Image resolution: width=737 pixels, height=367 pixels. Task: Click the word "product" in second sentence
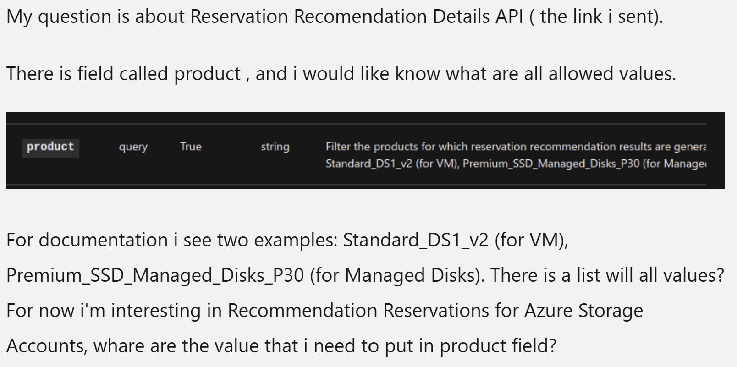207,74
